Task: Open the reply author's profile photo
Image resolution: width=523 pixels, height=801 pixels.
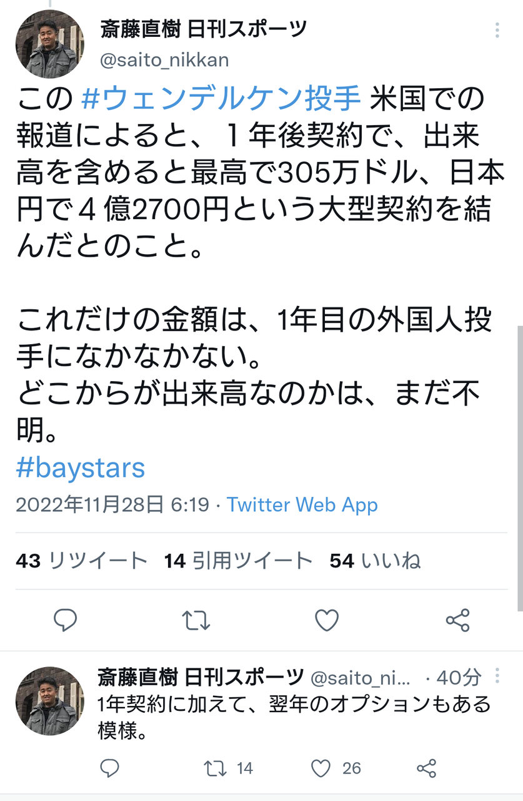Action: coord(49,700)
